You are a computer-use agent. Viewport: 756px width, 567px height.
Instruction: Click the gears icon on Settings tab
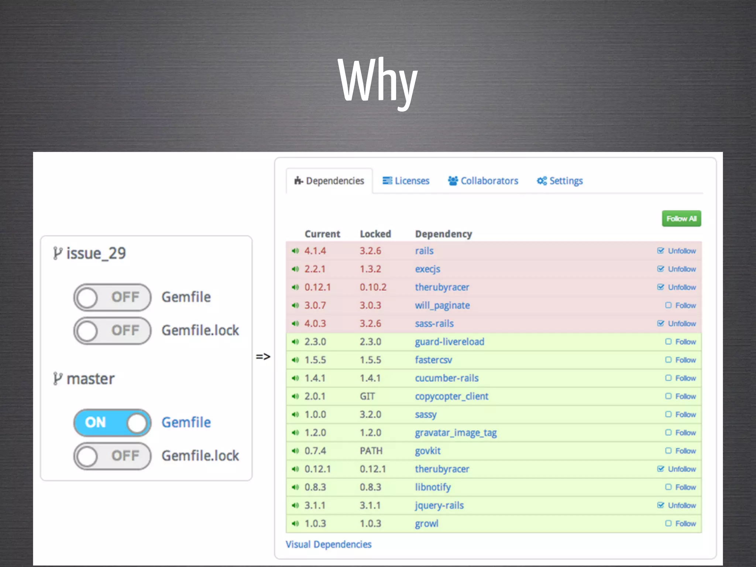coord(542,181)
